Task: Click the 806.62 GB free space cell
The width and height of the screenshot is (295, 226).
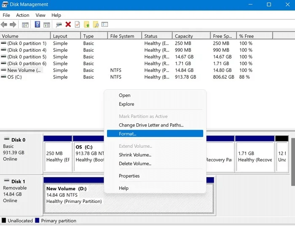Action: click(223, 77)
